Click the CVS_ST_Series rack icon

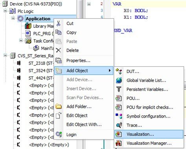coord(13,56)
